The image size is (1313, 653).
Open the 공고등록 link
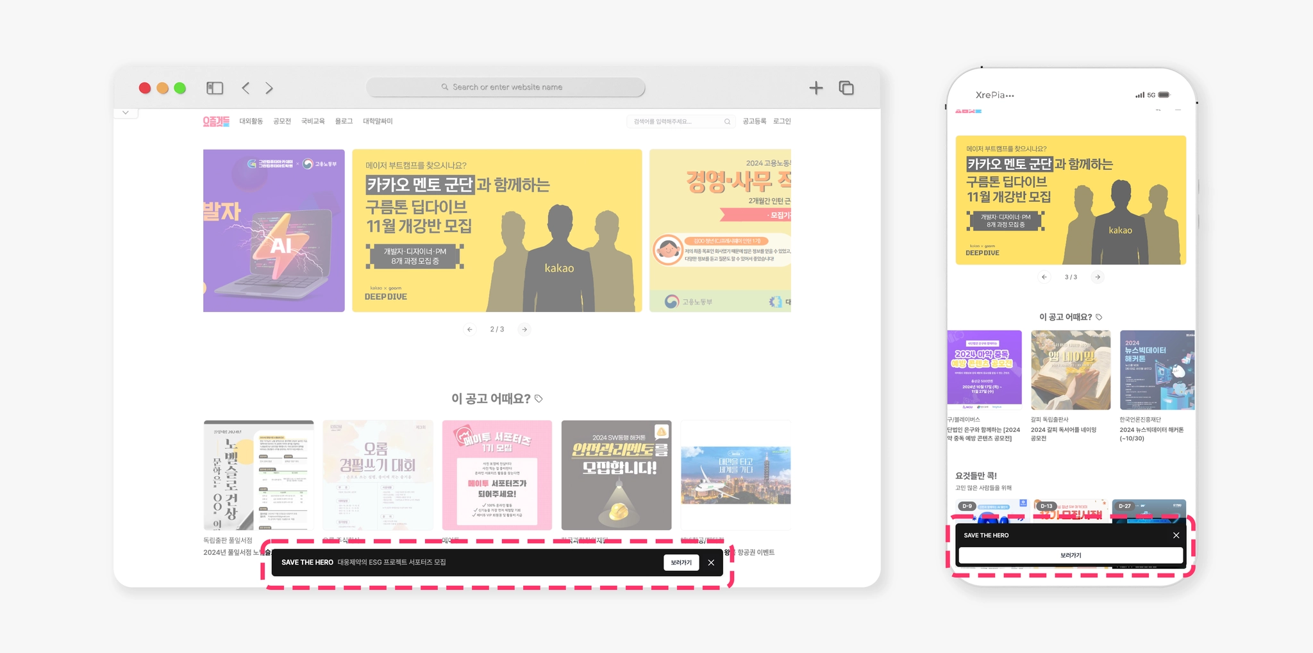755,121
